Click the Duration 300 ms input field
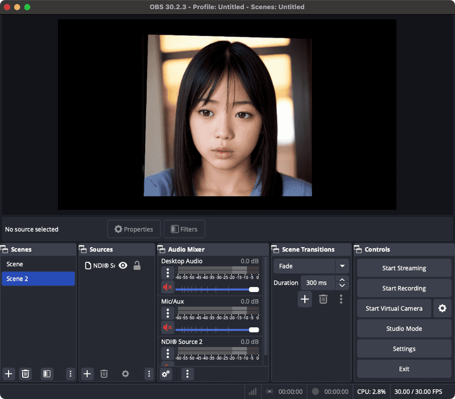The image size is (455, 399). click(318, 283)
